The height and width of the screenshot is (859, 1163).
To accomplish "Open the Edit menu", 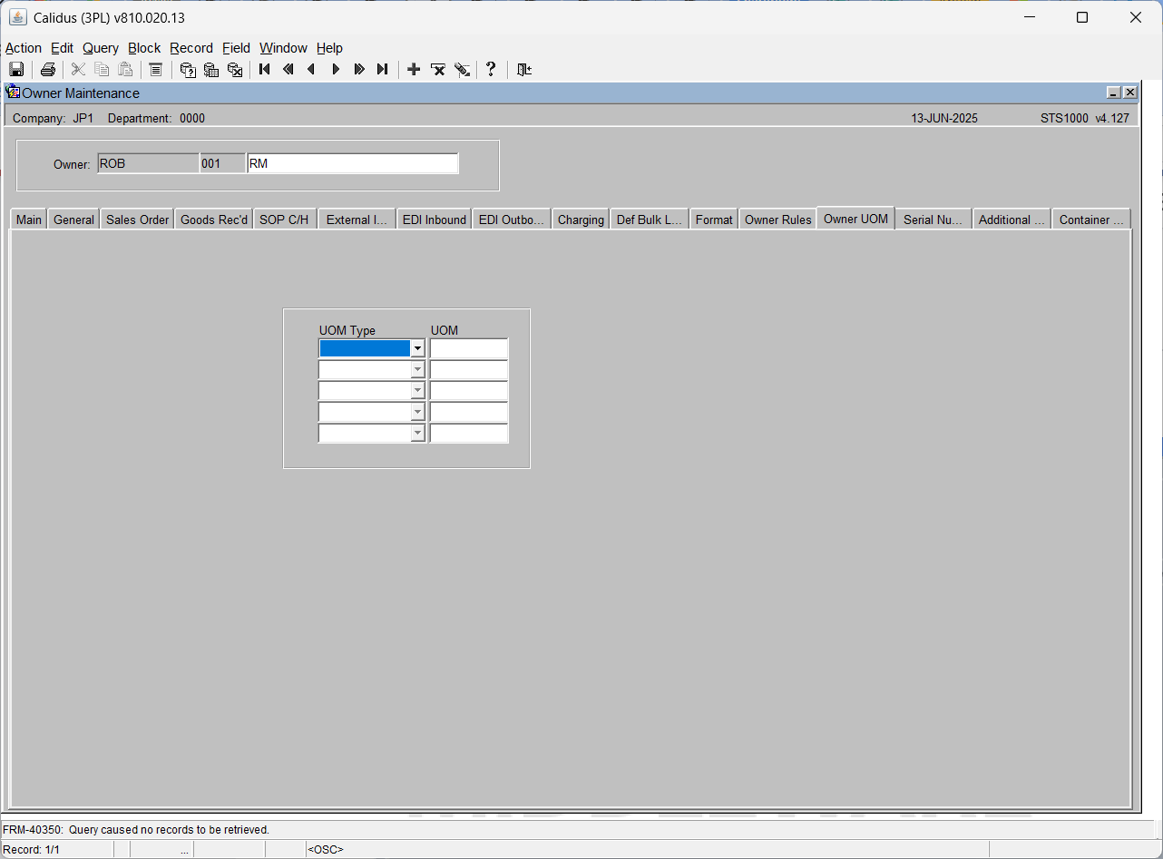I will [x=63, y=48].
